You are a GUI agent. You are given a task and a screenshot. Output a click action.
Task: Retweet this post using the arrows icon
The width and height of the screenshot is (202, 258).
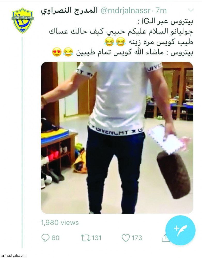click(86, 238)
